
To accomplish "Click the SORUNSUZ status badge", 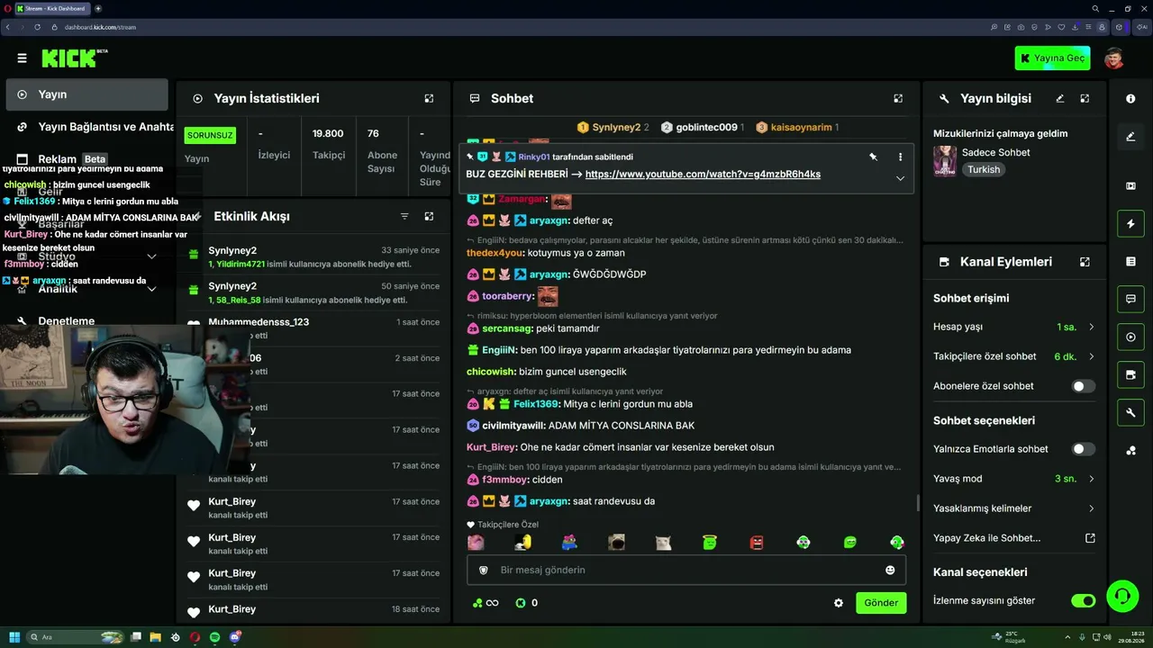I will (x=210, y=136).
